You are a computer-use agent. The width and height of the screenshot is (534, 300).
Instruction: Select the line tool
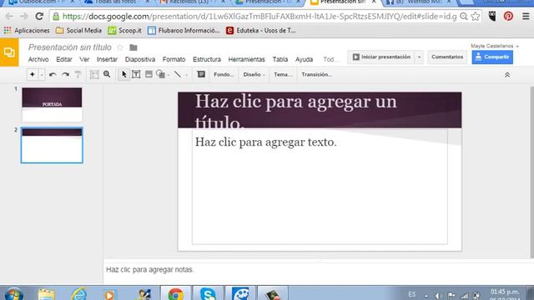point(178,74)
